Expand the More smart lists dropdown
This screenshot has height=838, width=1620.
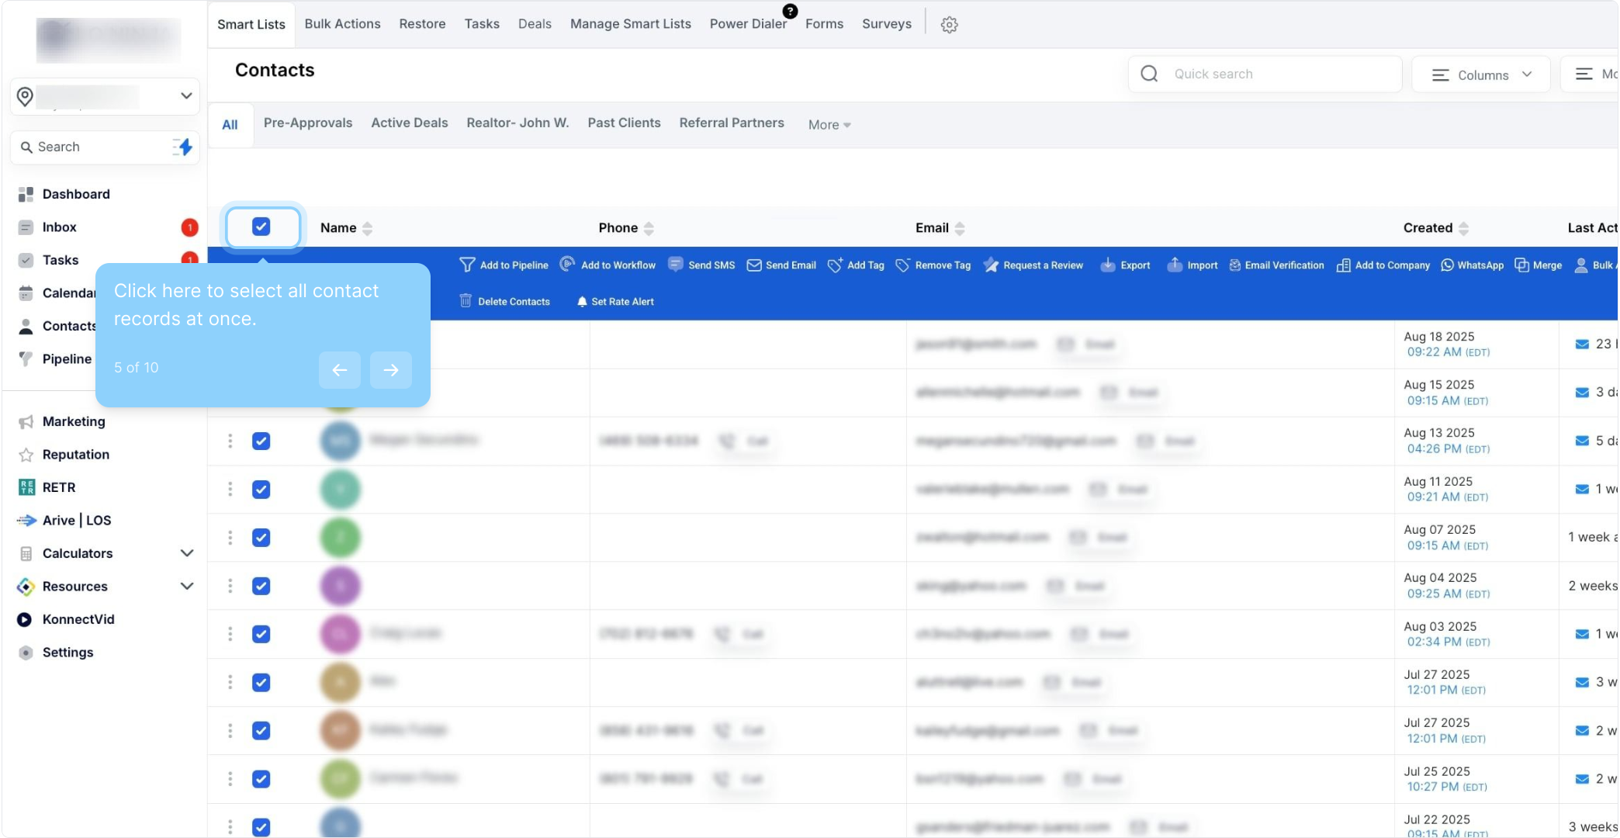click(829, 125)
